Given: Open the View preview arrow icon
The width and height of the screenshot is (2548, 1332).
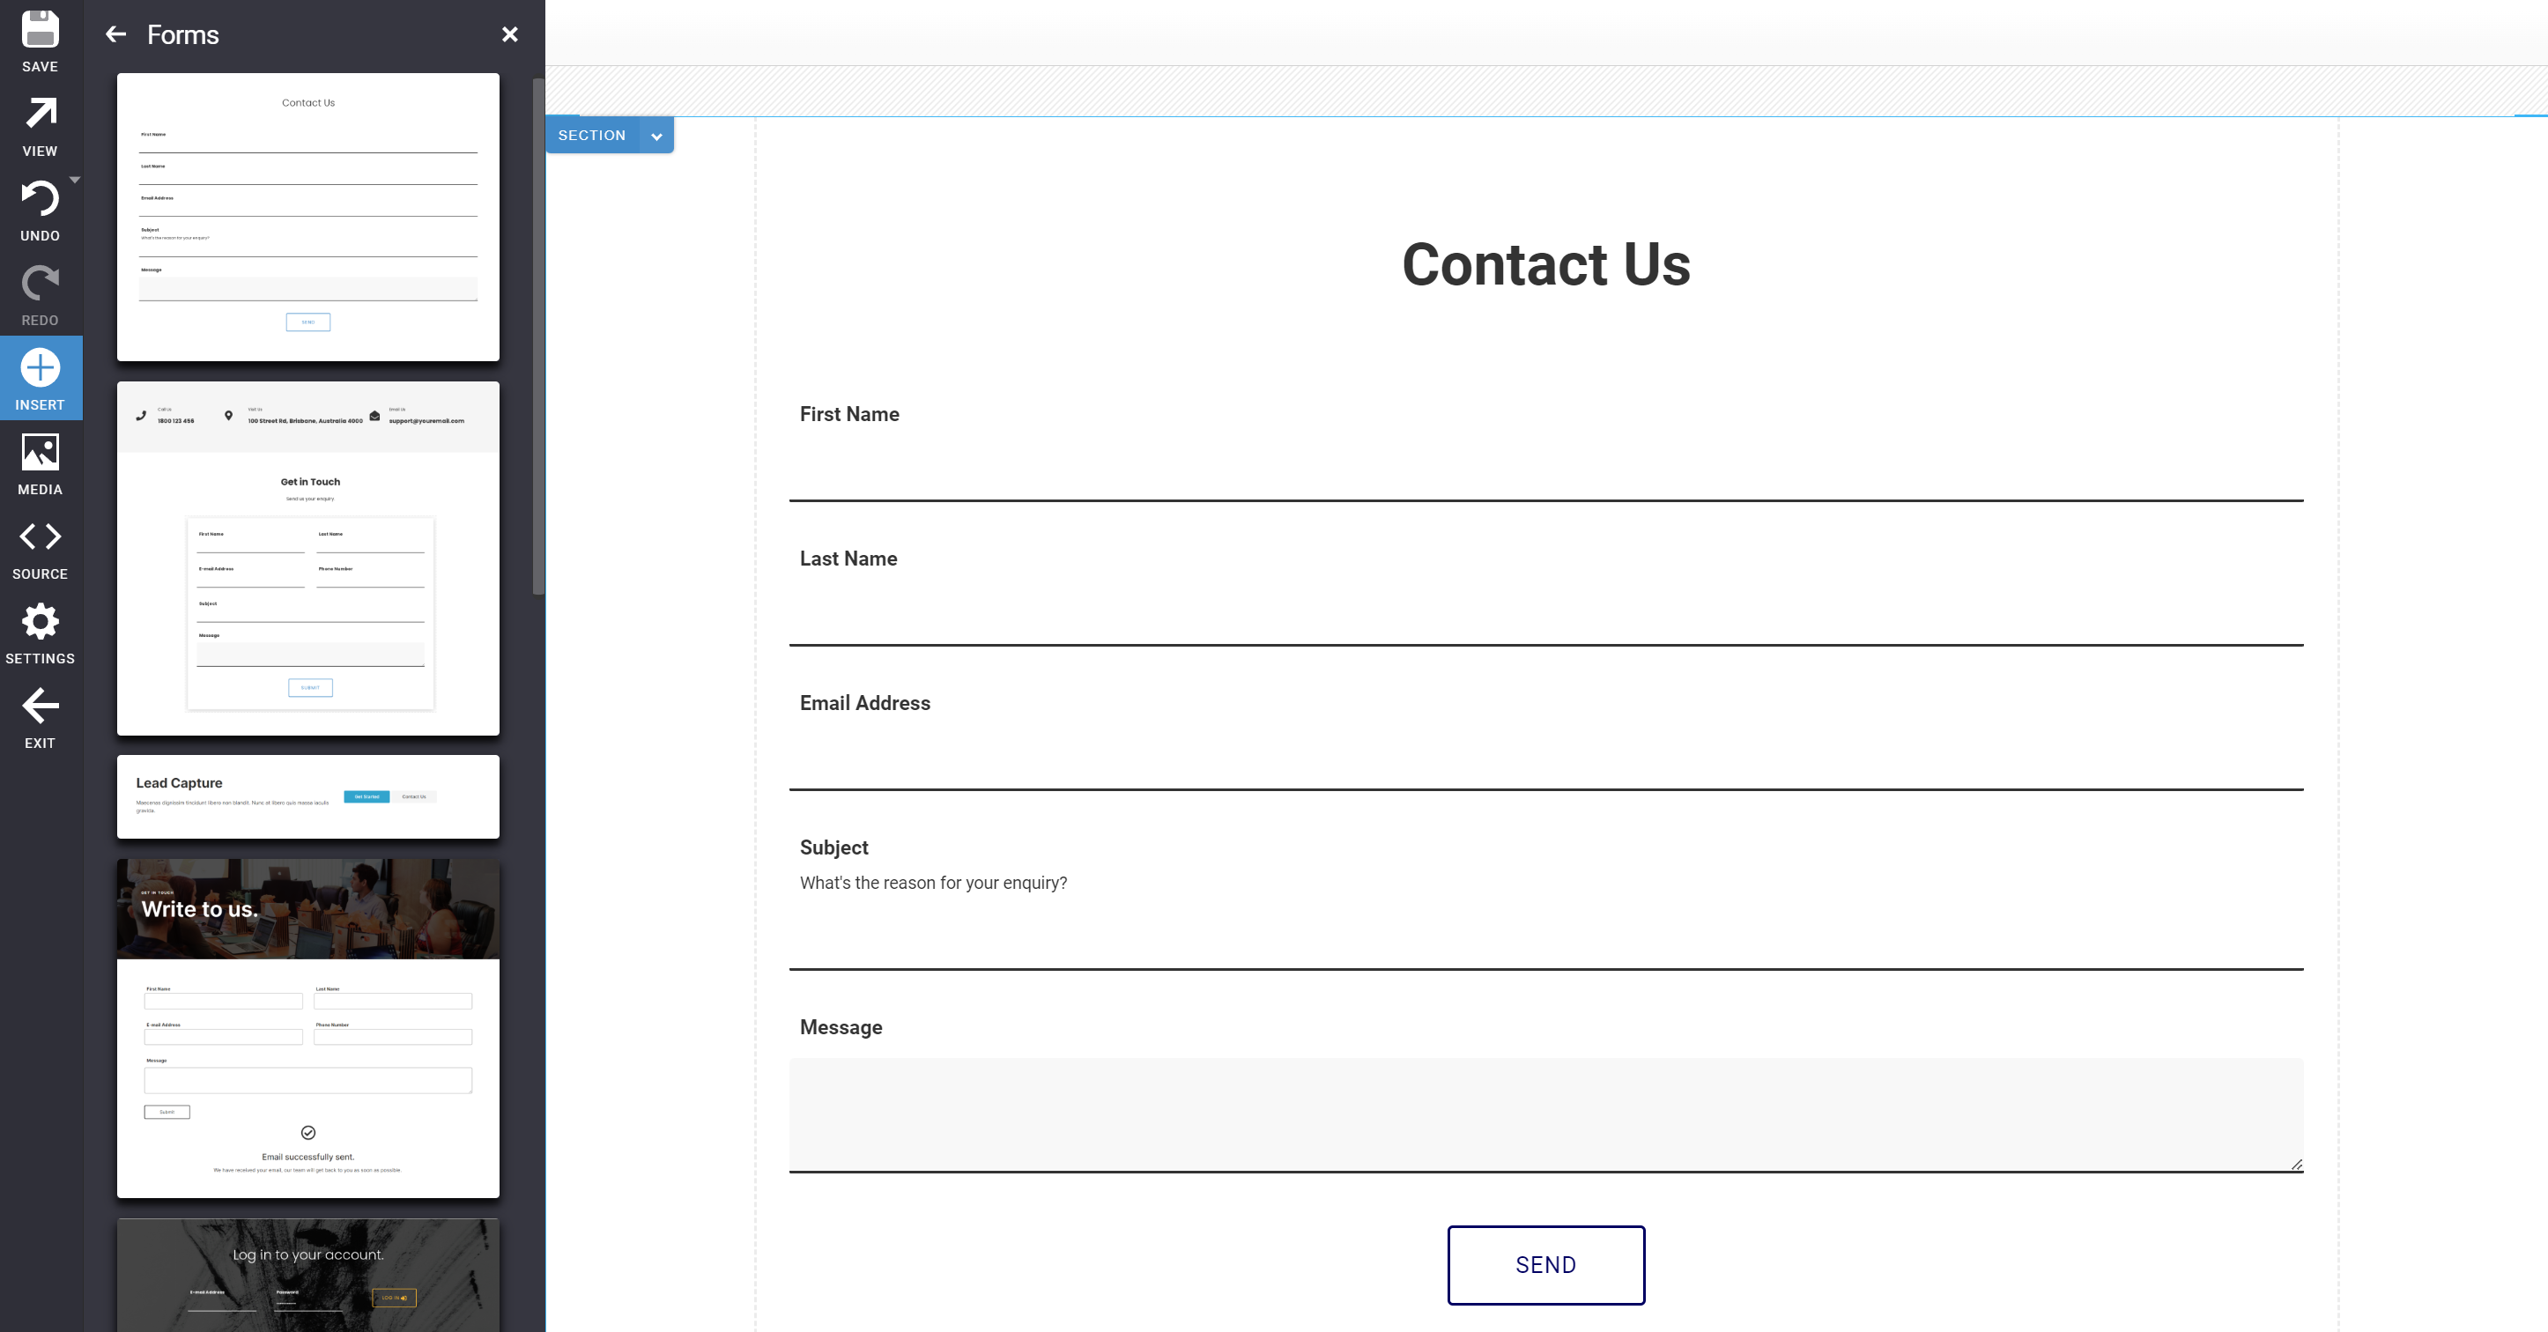Looking at the screenshot, I should tap(41, 114).
